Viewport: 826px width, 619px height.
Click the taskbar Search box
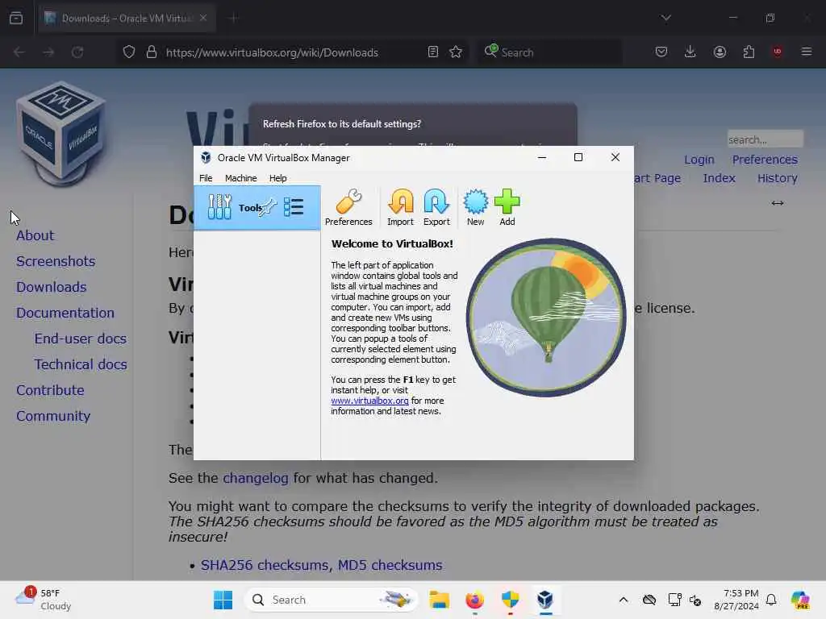click(x=331, y=600)
